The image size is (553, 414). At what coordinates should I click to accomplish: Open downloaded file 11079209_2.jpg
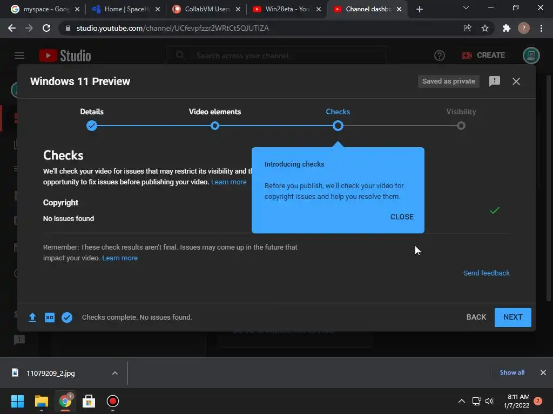[x=50, y=373]
